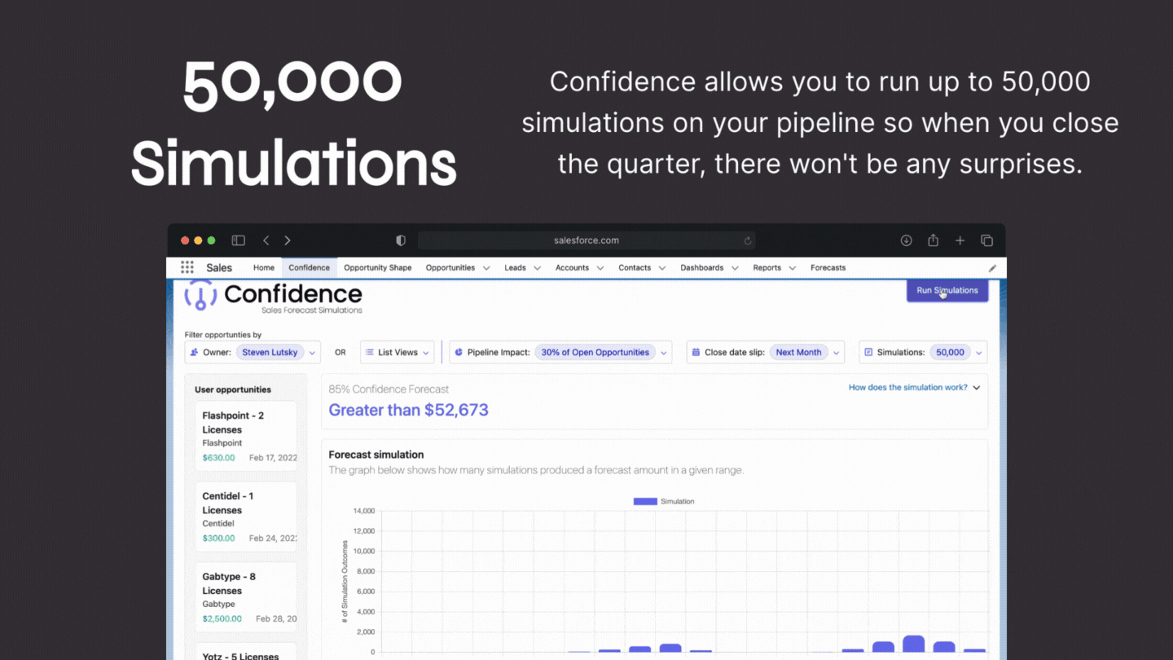The width and height of the screenshot is (1173, 660).
Task: Select the Confidence tab
Action: [x=309, y=267]
